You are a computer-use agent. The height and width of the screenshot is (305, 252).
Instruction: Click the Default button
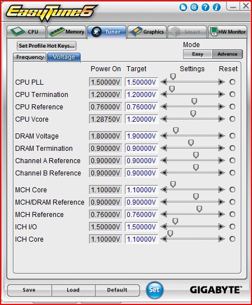point(117,290)
